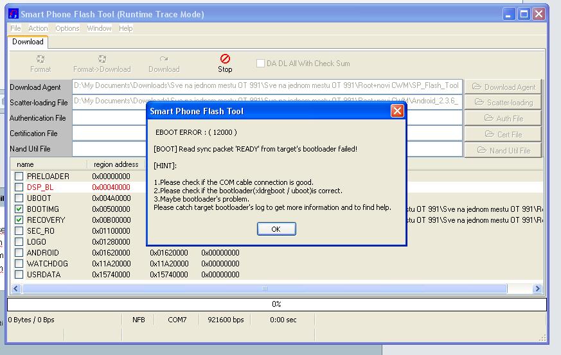Check the DSP_BL checkbox

[x=19, y=187]
